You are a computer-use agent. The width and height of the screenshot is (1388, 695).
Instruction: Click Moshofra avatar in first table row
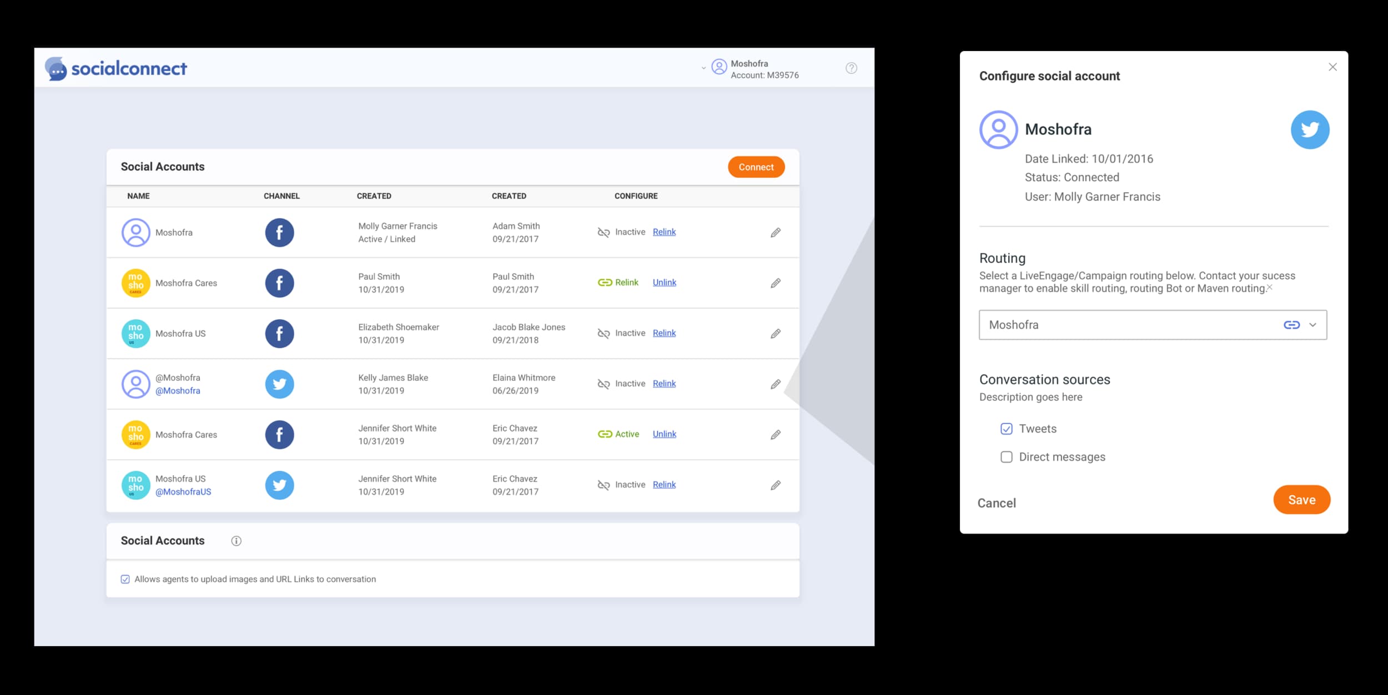tap(136, 233)
